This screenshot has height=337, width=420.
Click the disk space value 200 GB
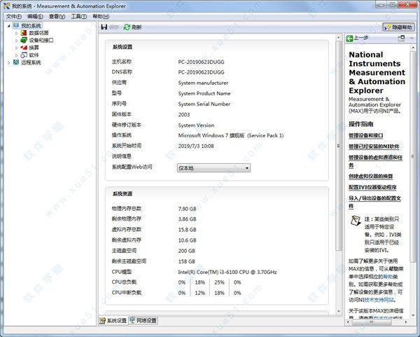click(x=187, y=251)
